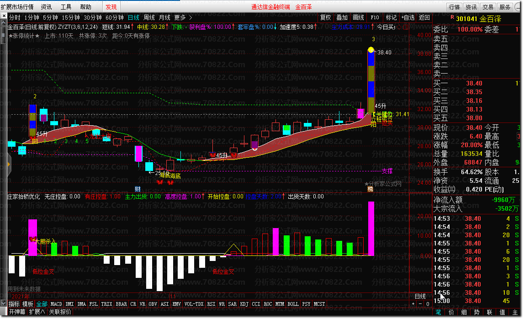Click the 行情 button at top right
The height and width of the screenshot is (319, 524).
455,7
